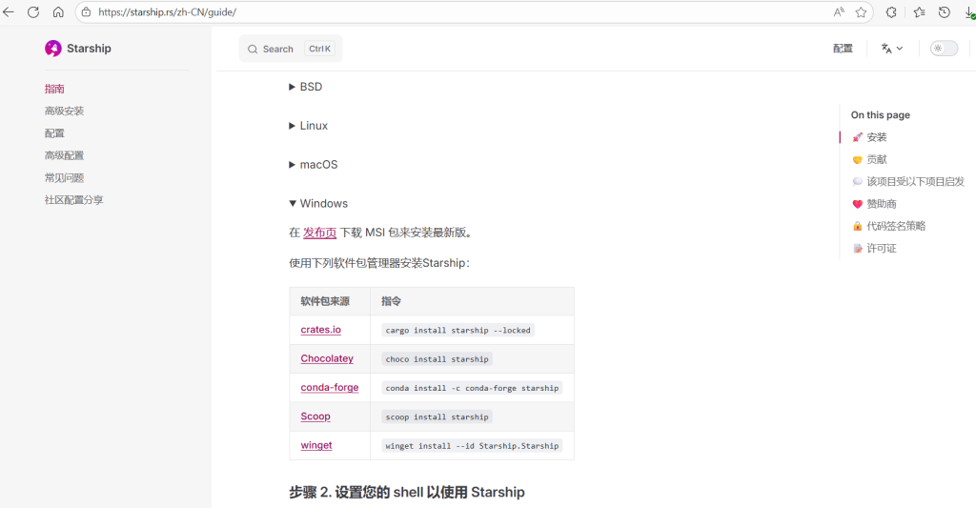Click the choco install starship command
976x508 pixels.
[437, 359]
